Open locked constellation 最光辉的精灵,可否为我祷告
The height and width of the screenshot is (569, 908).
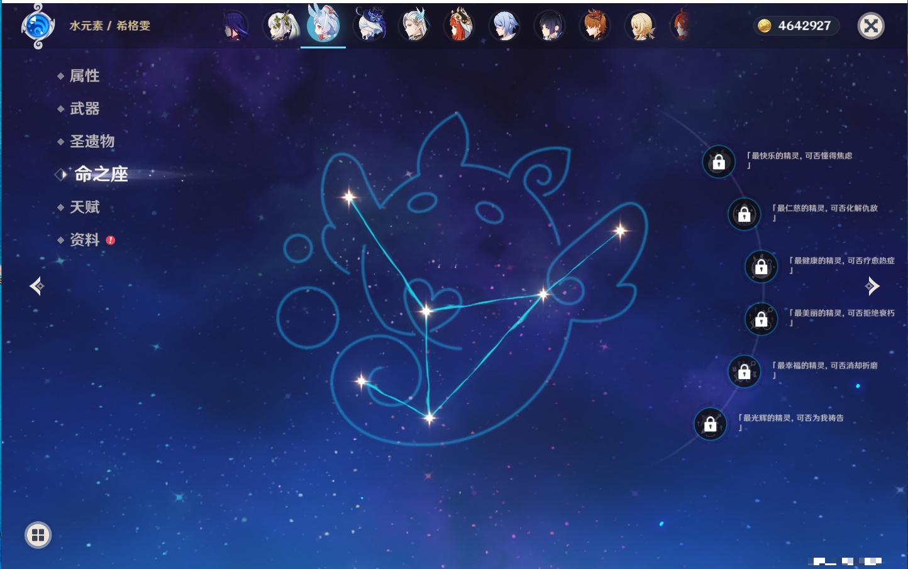[x=710, y=424]
